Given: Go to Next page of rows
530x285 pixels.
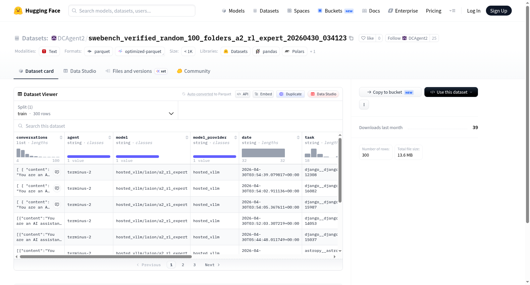Looking at the screenshot, I should click(212, 265).
